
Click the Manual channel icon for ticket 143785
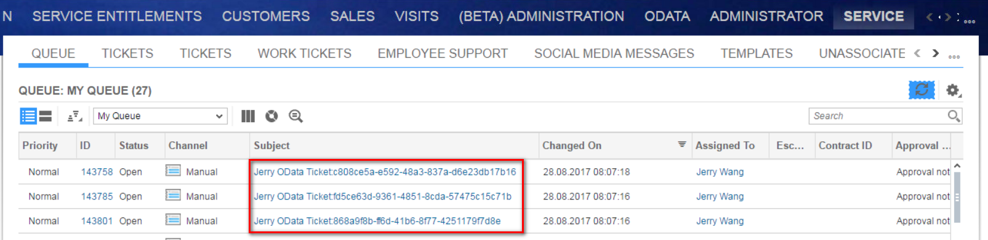(173, 195)
